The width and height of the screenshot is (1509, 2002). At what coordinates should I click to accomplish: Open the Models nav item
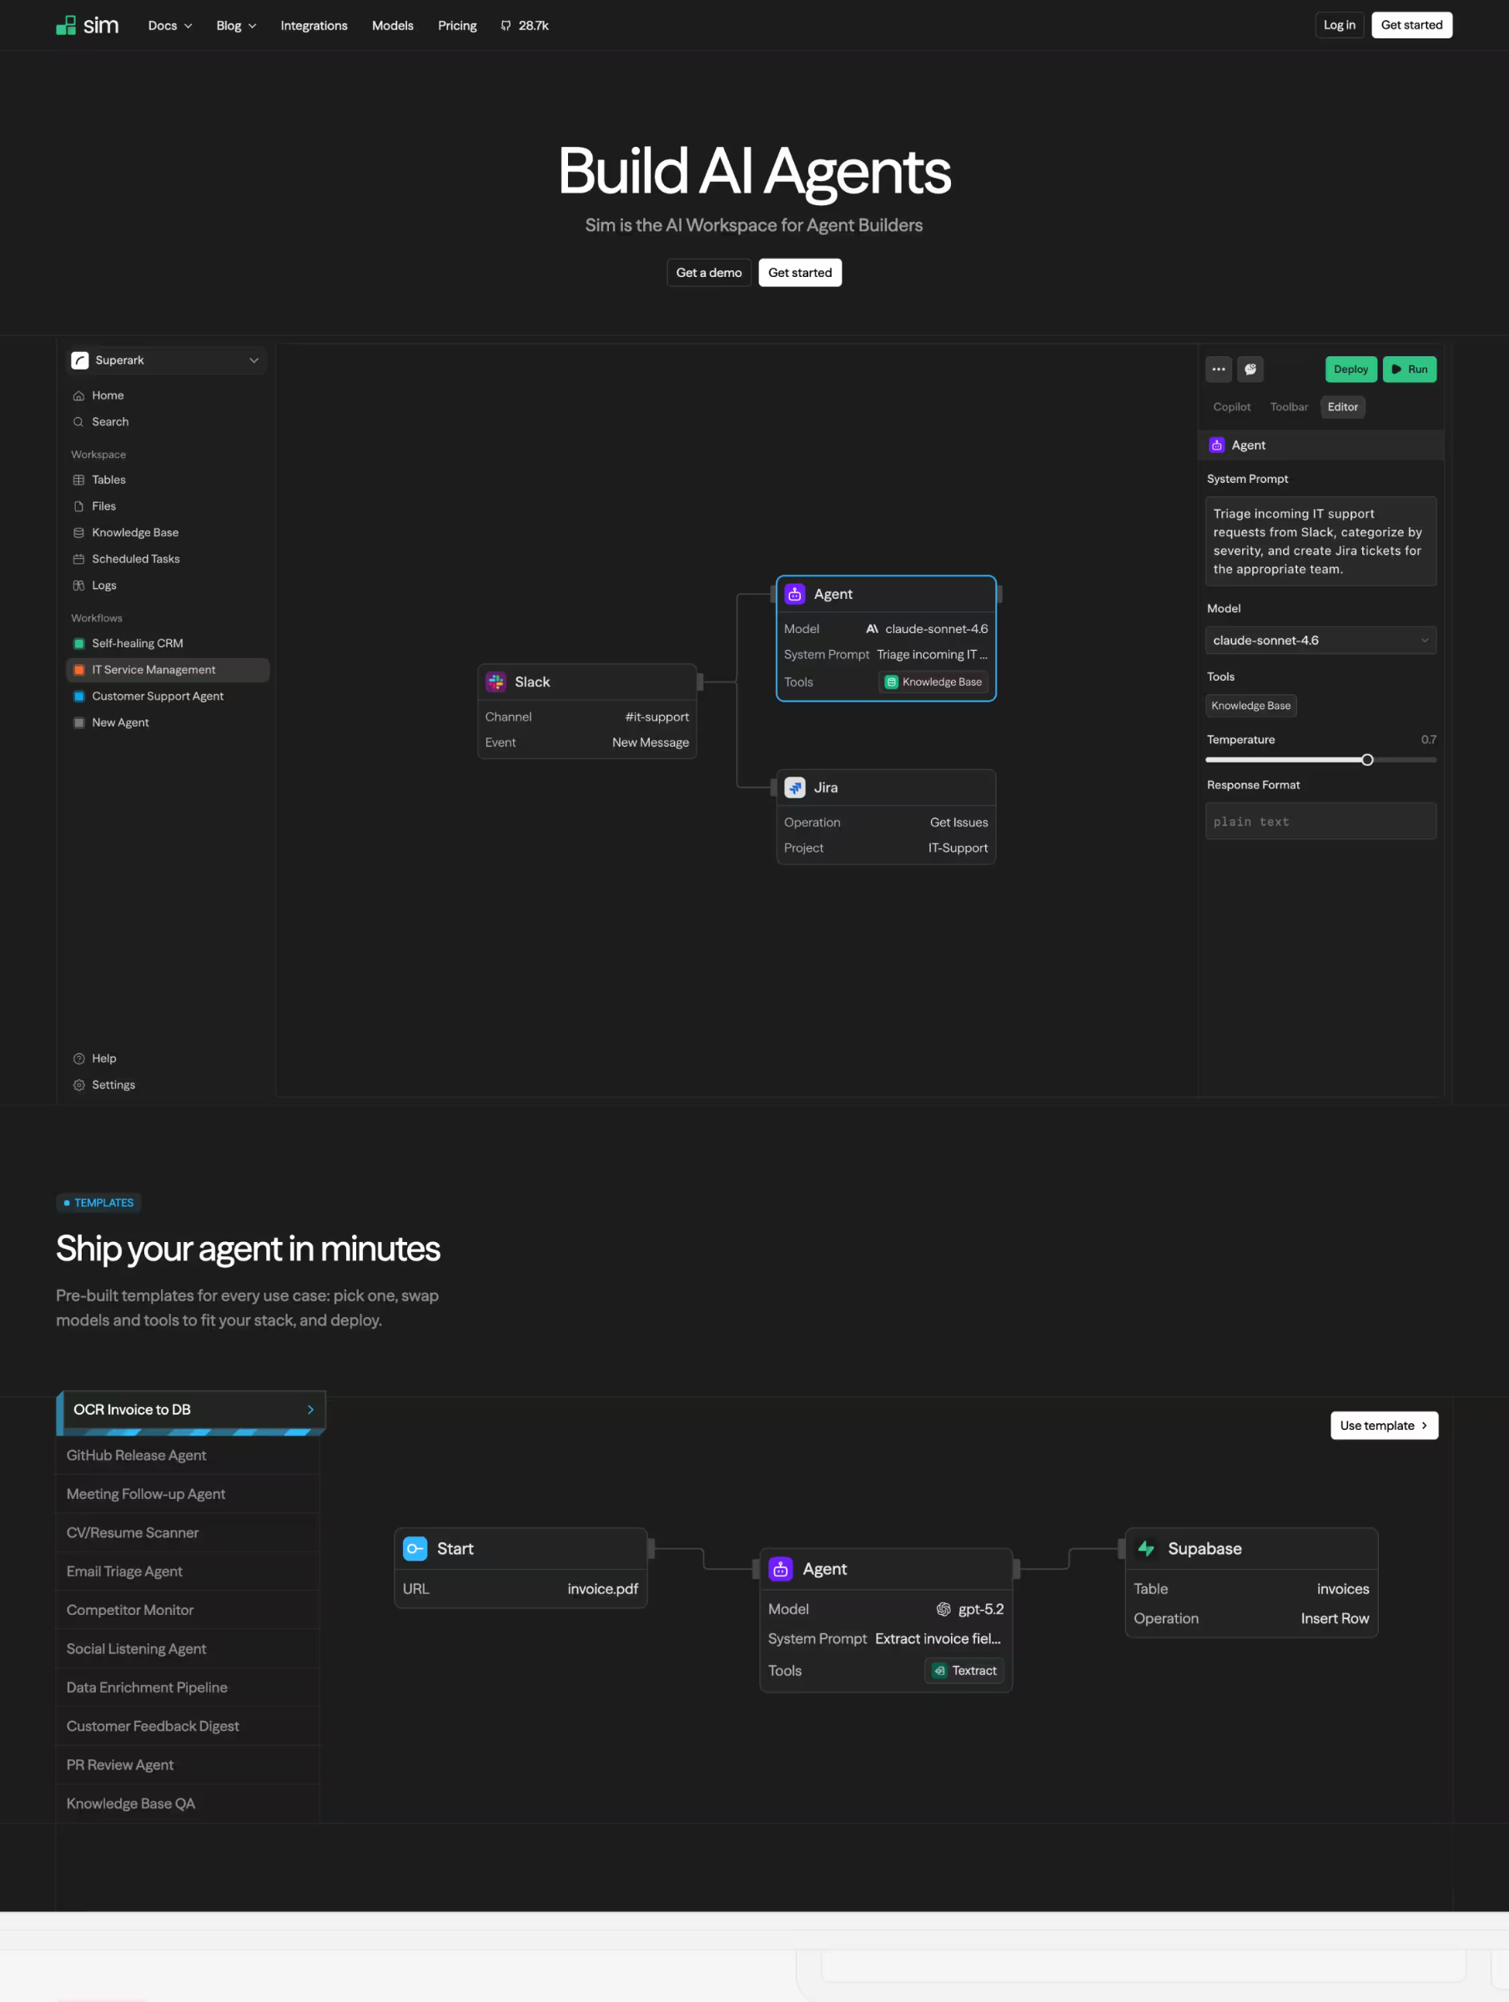393,25
